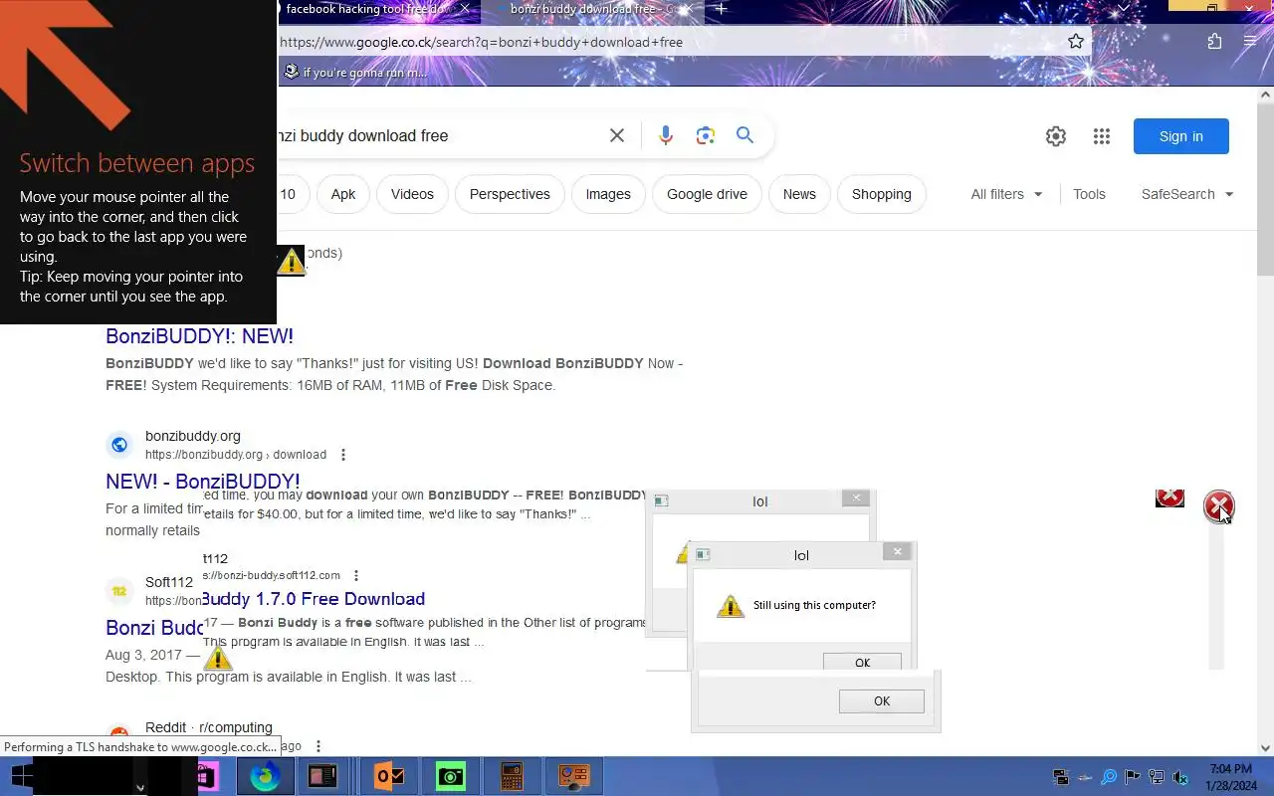The image size is (1274, 796).
Task: Close the rear 'lol' dialog window
Action: tap(856, 497)
